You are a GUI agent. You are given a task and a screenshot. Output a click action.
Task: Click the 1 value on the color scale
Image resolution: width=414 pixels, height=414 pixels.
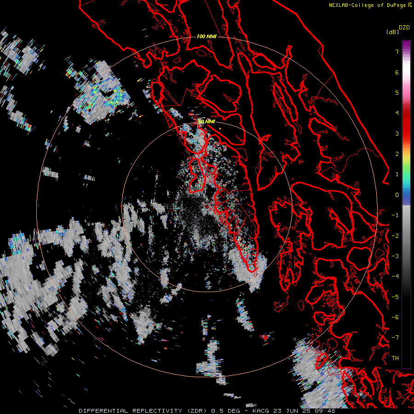[x=397, y=174]
